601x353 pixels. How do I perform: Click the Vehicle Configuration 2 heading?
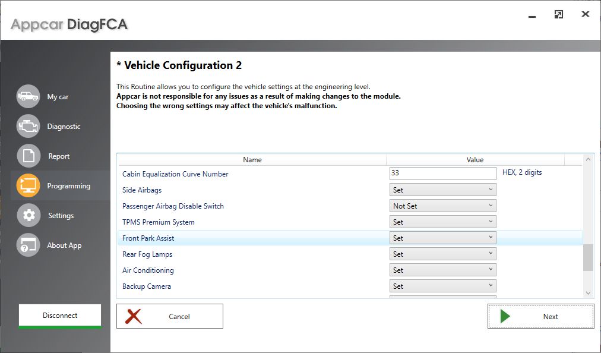tap(179, 65)
